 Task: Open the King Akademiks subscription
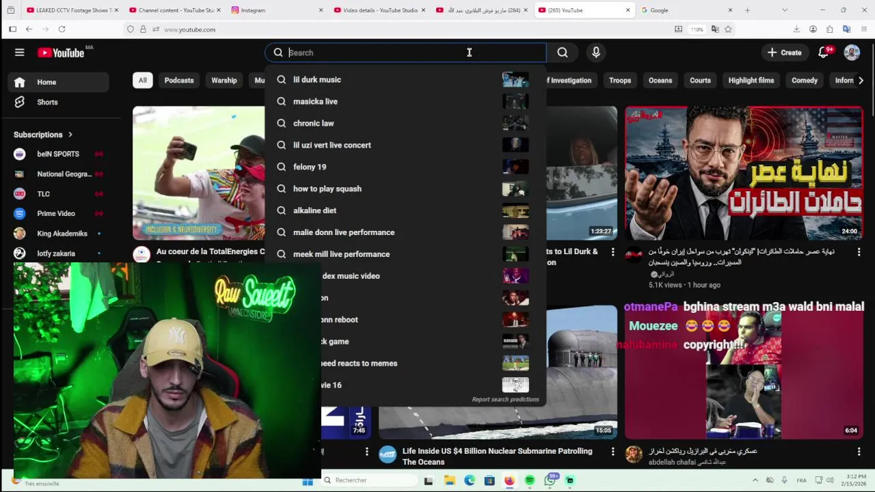click(x=58, y=233)
